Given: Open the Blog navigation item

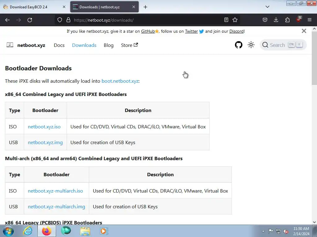Looking at the screenshot, I should pyautogui.click(x=109, y=45).
